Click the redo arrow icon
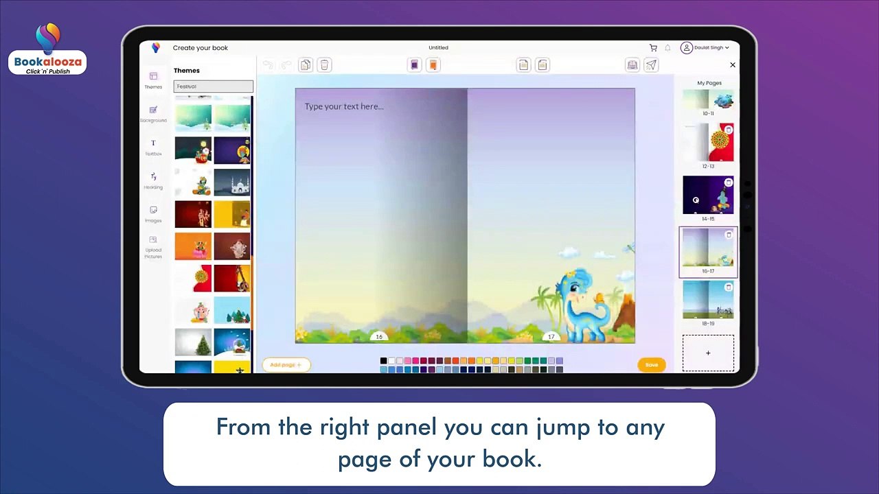This screenshot has height=494, width=879. [286, 64]
